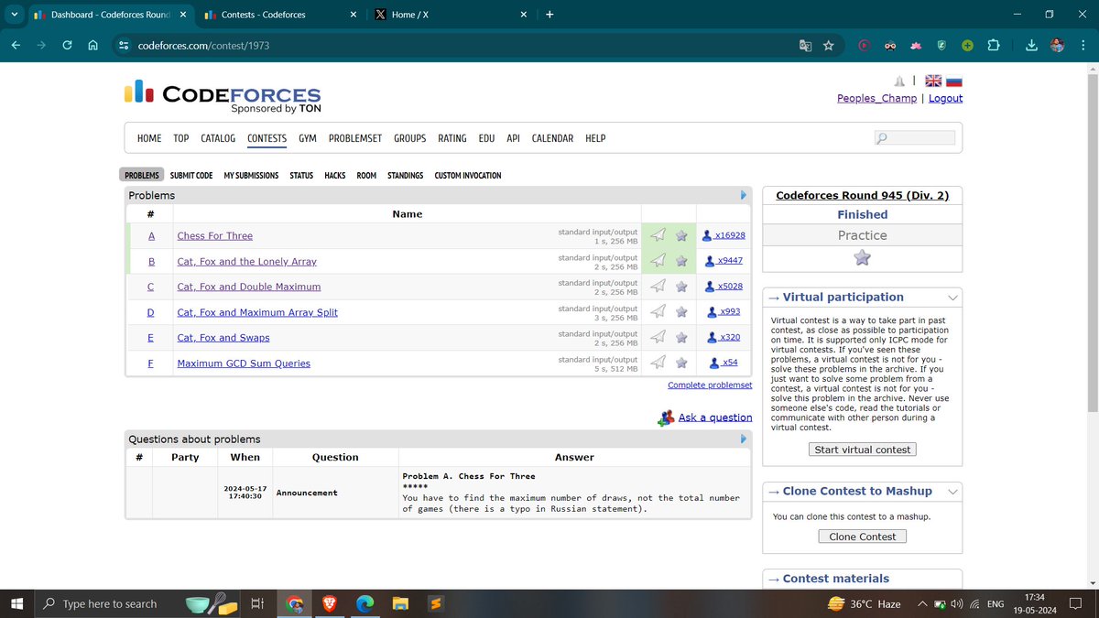Open Brave browser from the taskbar
This screenshot has width=1099, height=618.
coord(329,603)
